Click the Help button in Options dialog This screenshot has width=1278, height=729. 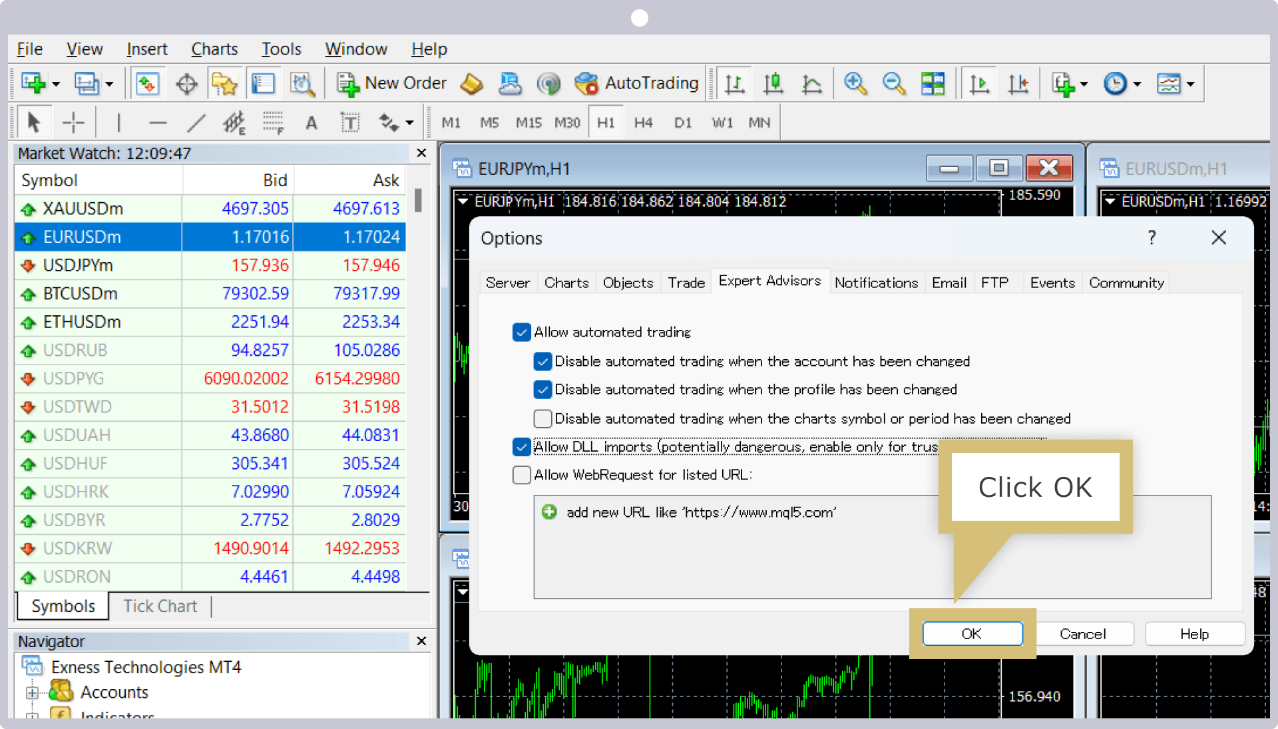pos(1195,634)
